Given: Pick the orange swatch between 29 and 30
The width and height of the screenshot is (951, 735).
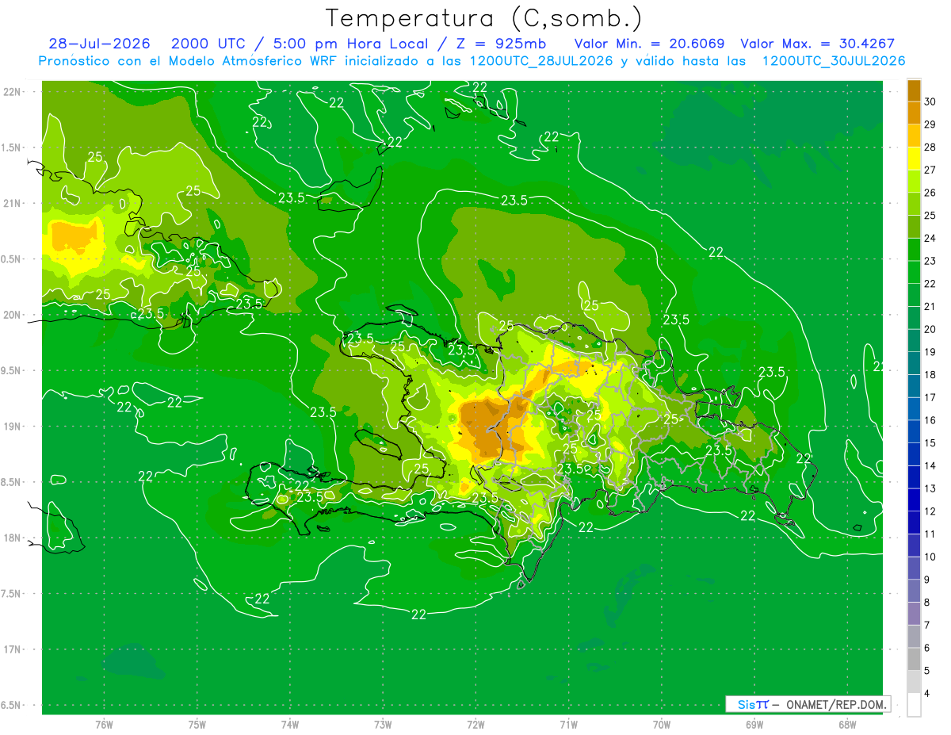Looking at the screenshot, I should [914, 113].
